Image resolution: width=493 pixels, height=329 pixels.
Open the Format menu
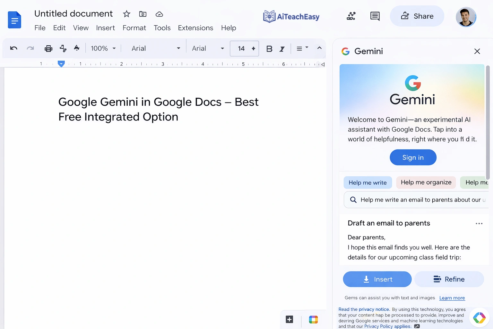[134, 28]
